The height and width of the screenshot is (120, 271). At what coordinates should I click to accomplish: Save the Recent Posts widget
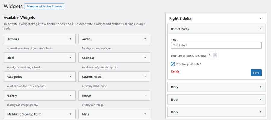pyautogui.click(x=256, y=73)
